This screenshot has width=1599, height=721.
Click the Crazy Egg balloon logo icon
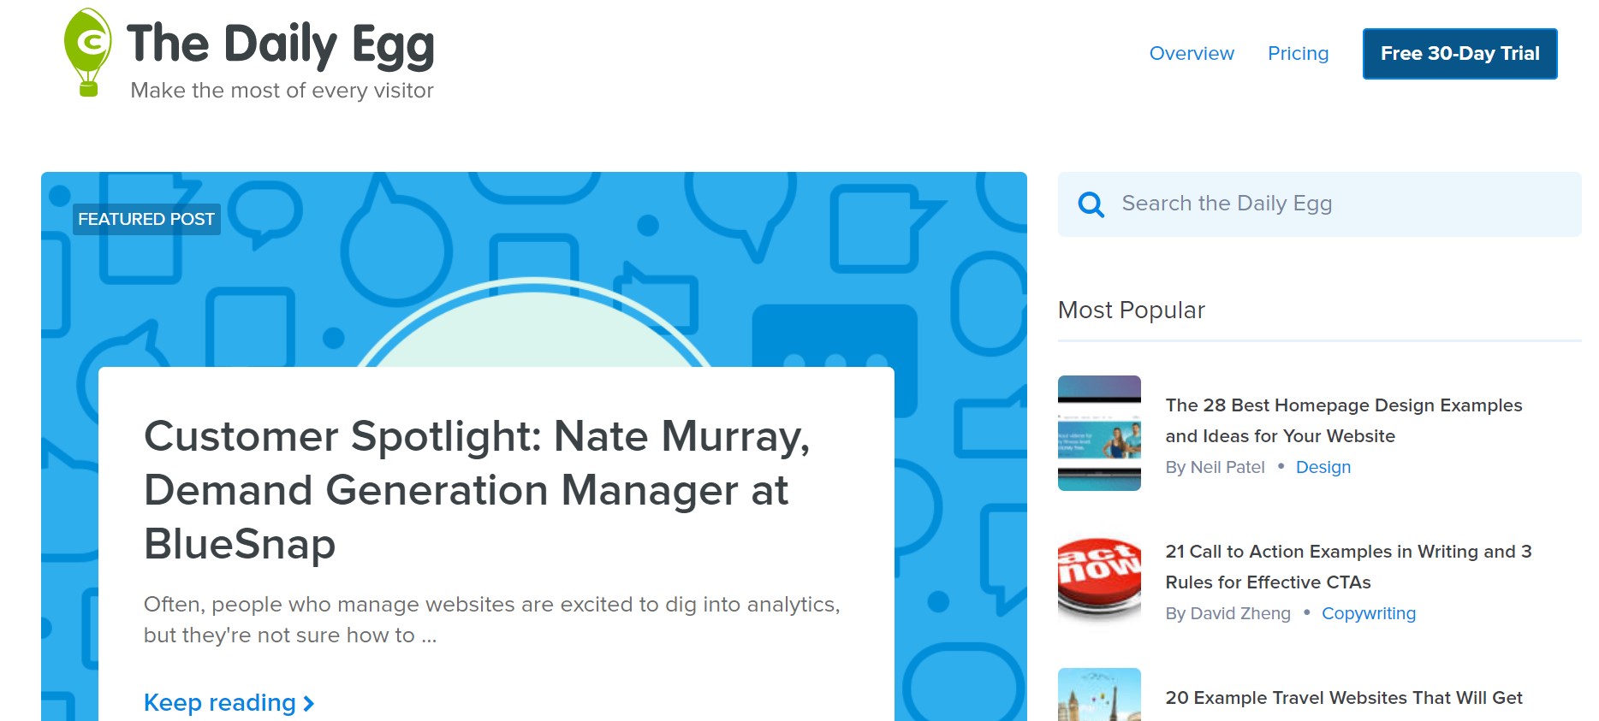point(87,51)
